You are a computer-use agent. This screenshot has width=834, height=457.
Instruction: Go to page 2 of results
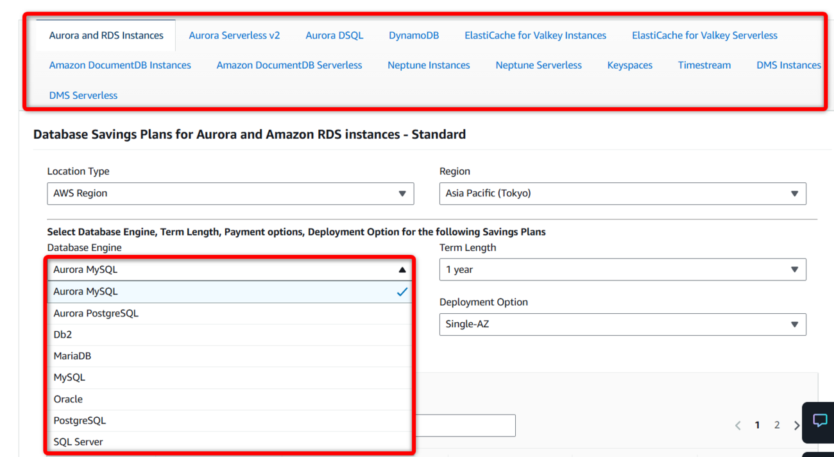click(x=777, y=425)
